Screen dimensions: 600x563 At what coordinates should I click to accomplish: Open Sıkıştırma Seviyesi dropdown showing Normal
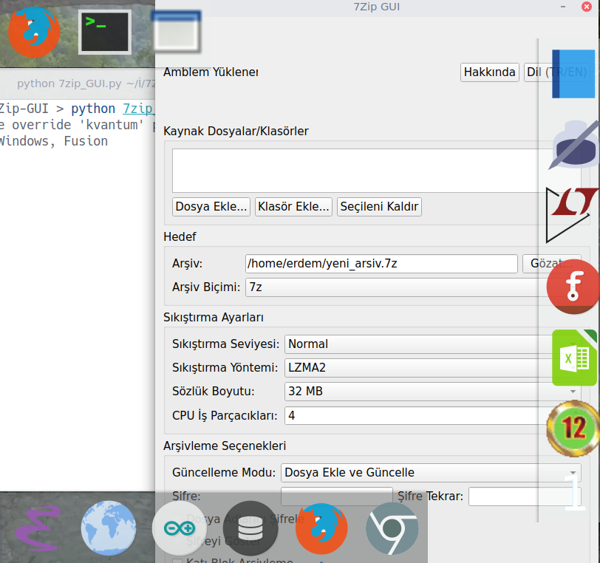point(433,344)
